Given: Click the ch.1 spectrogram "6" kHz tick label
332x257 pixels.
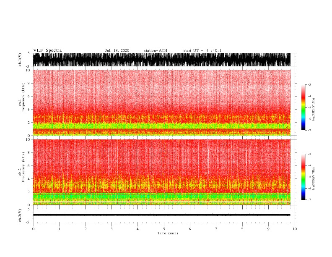Looking at the screenshot, I should pyautogui.click(x=29, y=96).
